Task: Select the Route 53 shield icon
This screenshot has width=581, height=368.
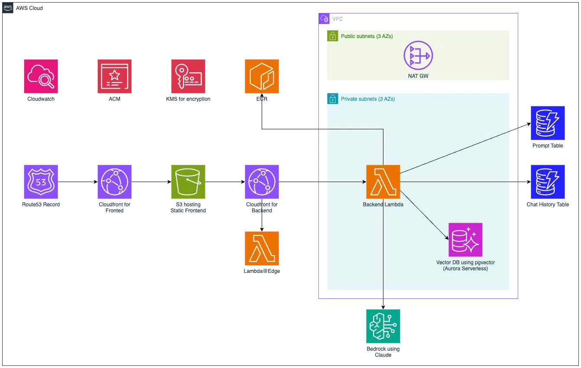Action: tap(40, 182)
